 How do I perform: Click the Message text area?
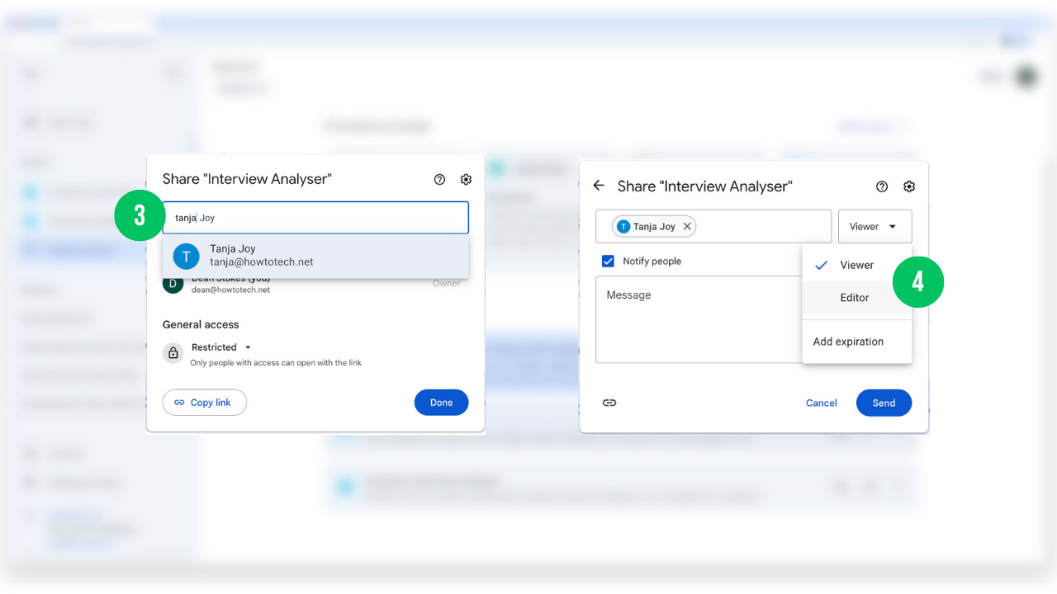(699, 319)
